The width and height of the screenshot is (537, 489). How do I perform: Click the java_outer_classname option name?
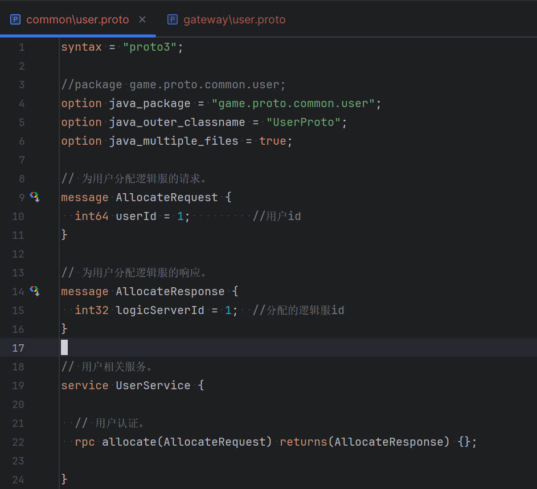pos(177,123)
